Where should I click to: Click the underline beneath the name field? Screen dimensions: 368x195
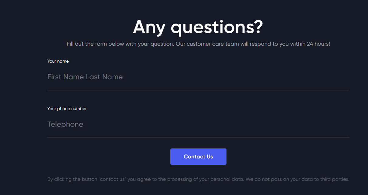coord(198,90)
